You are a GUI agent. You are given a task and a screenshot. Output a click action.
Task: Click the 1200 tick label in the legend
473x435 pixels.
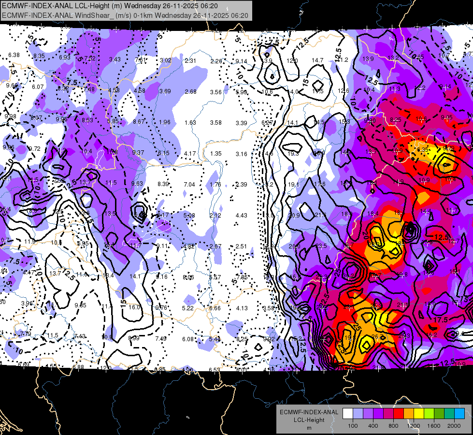point(413,426)
